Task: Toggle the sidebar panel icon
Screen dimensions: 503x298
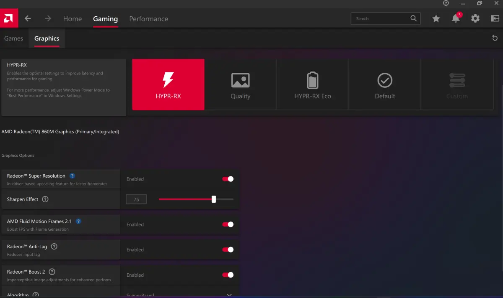Action: [x=495, y=18]
